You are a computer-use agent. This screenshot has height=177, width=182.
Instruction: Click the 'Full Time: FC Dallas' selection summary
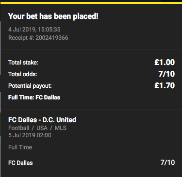click(34, 97)
